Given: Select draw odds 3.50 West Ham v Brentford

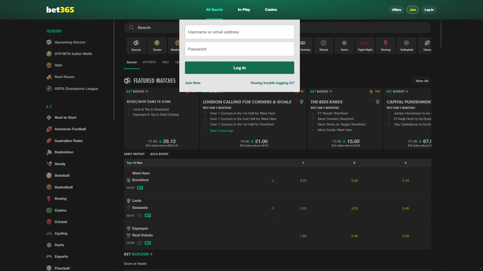Looking at the screenshot, I should pyautogui.click(x=354, y=181).
